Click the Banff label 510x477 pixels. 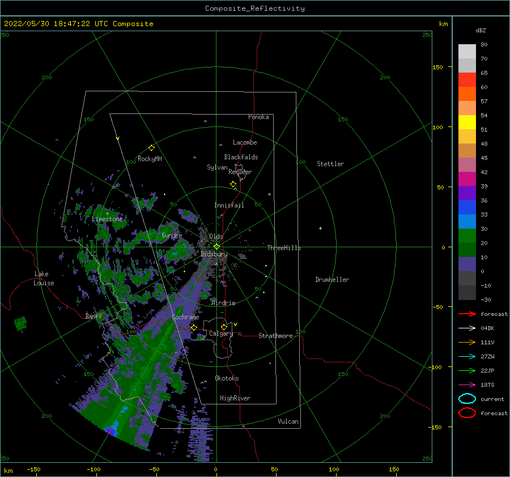coord(93,316)
